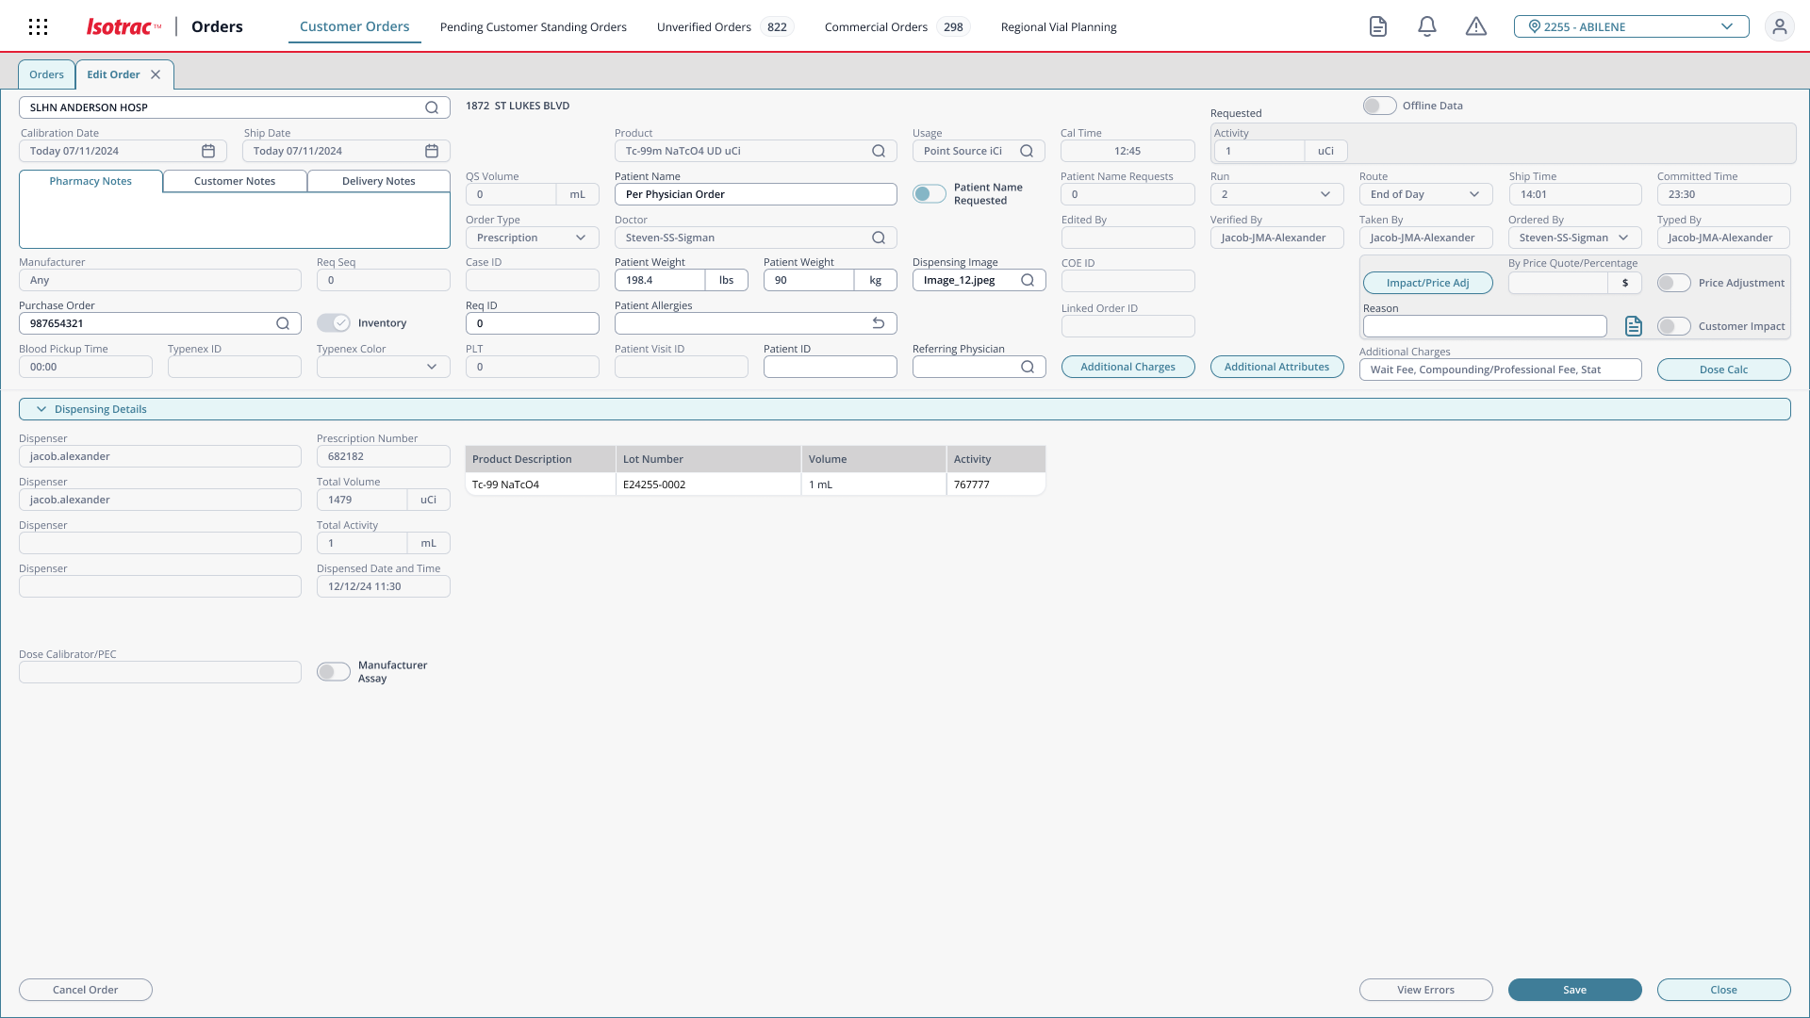Switch to Unverified Orders tab
Viewport: 1810px width, 1018px height.
point(704,27)
